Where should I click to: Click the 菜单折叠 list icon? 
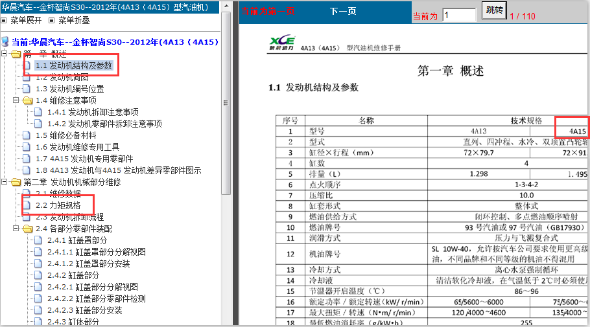point(52,20)
